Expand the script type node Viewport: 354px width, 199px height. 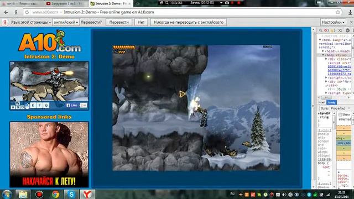click(x=326, y=93)
